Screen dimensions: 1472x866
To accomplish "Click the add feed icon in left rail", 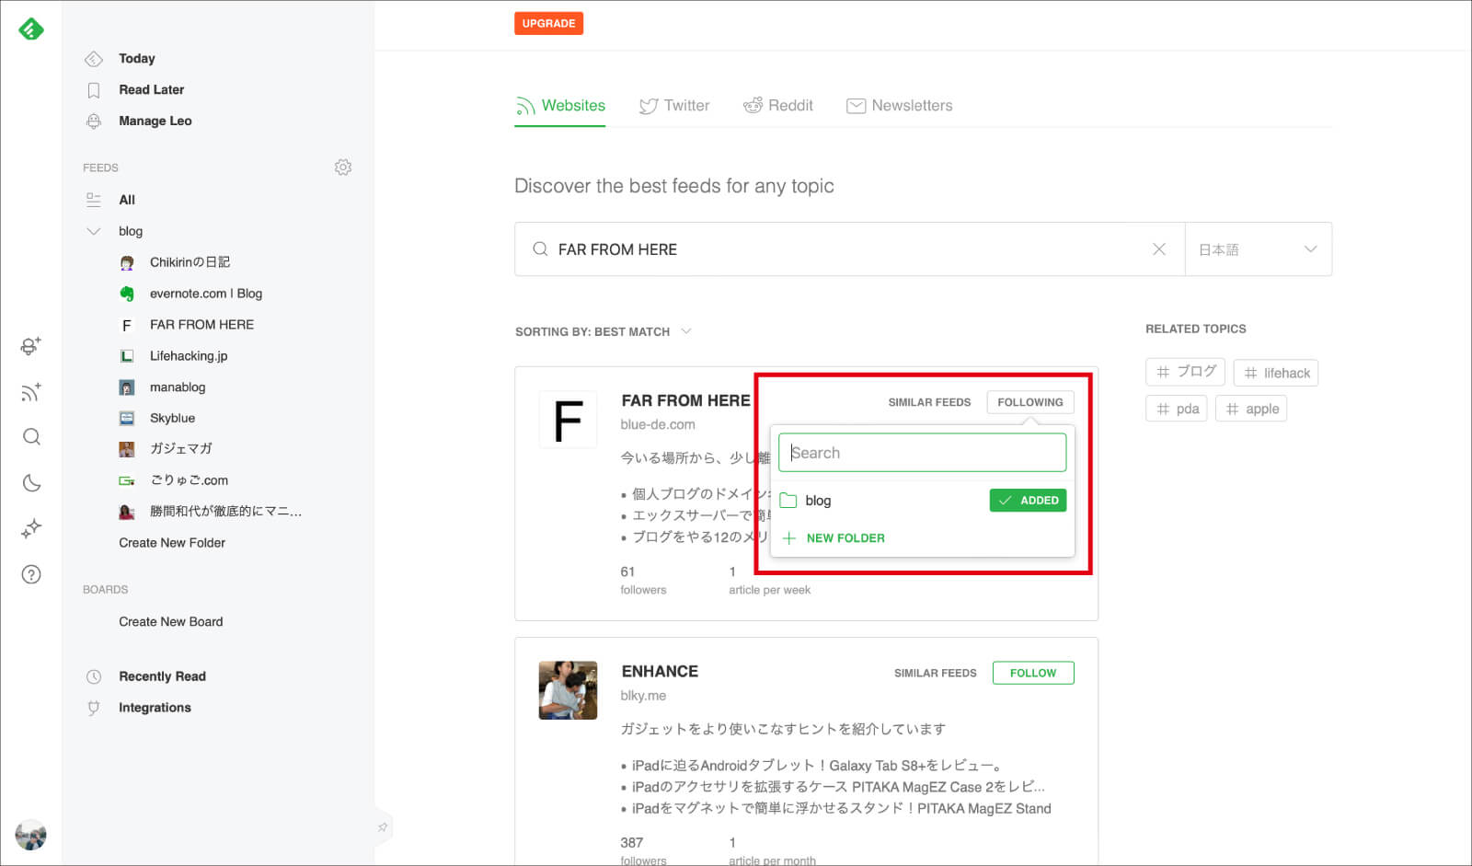I will (31, 392).
